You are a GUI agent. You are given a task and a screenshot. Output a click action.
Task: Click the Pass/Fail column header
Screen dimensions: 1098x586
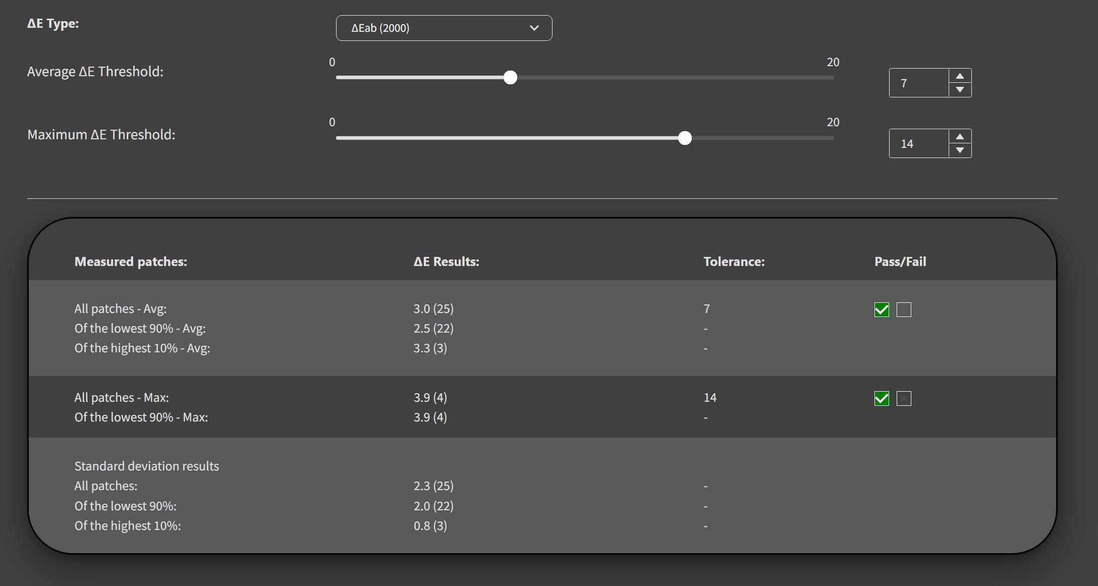(x=900, y=261)
